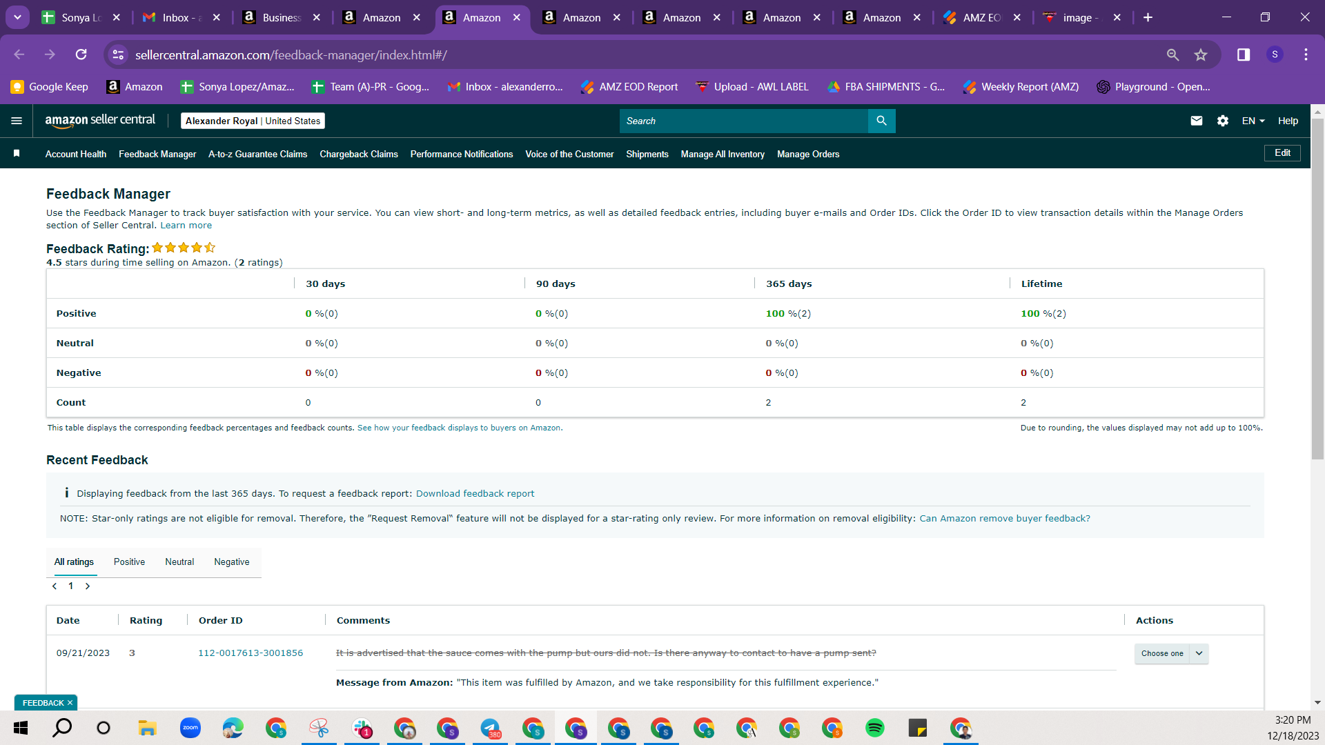
Task: Open Voice of the Customer menu item
Action: pyautogui.click(x=569, y=154)
